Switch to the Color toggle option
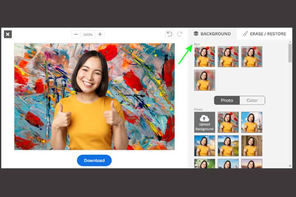 pos(252,100)
